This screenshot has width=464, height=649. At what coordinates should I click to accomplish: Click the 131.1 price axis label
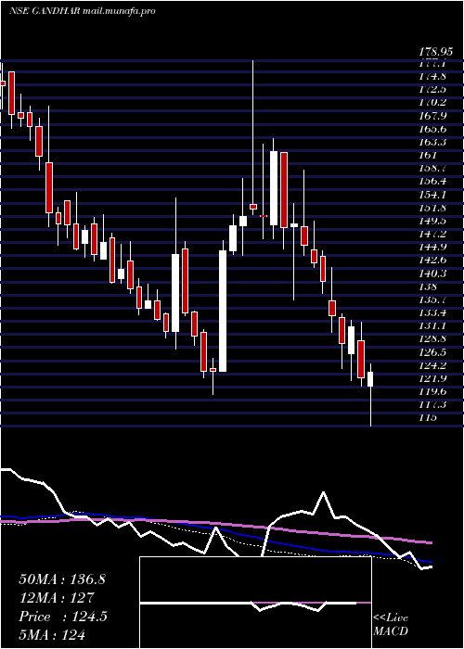(432, 326)
